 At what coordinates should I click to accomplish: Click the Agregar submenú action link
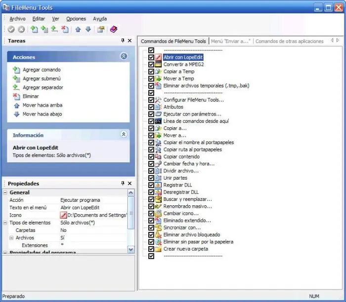[x=42, y=78]
